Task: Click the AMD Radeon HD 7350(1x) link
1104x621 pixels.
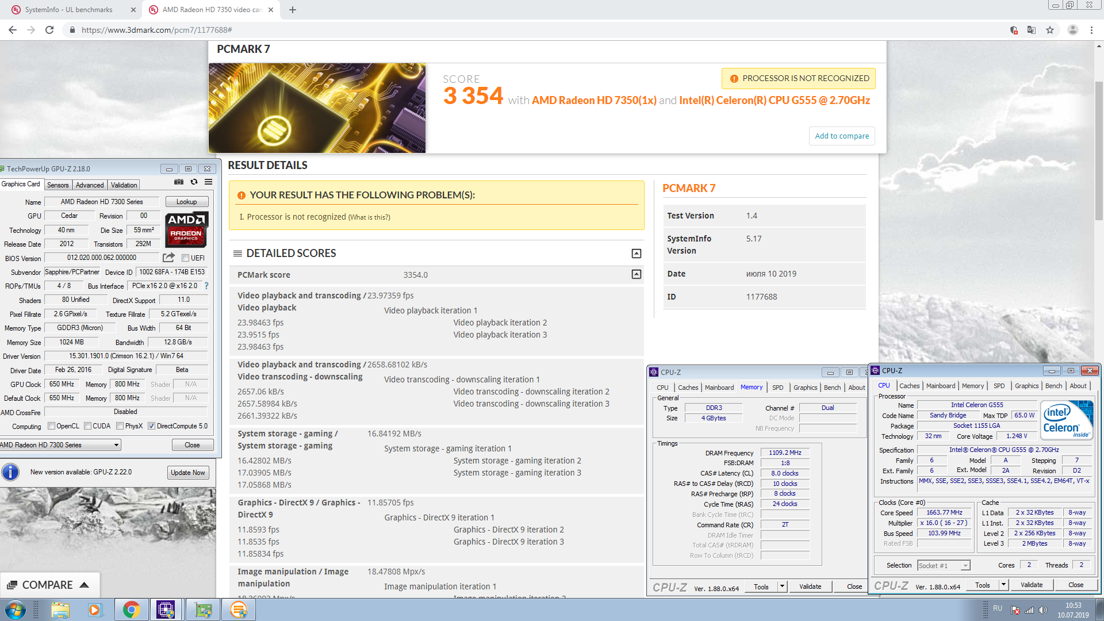Action: 594,101
